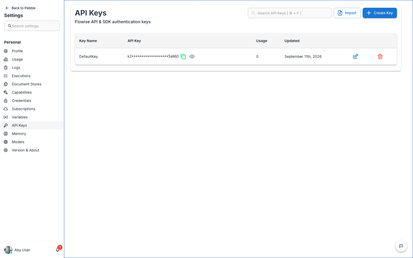The height and width of the screenshot is (258, 413).
Task: Focus the Search API Keys field
Action: click(x=290, y=13)
